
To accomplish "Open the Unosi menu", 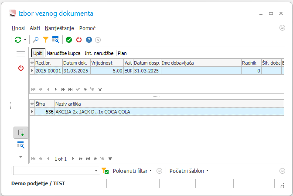I will coord(18,28).
